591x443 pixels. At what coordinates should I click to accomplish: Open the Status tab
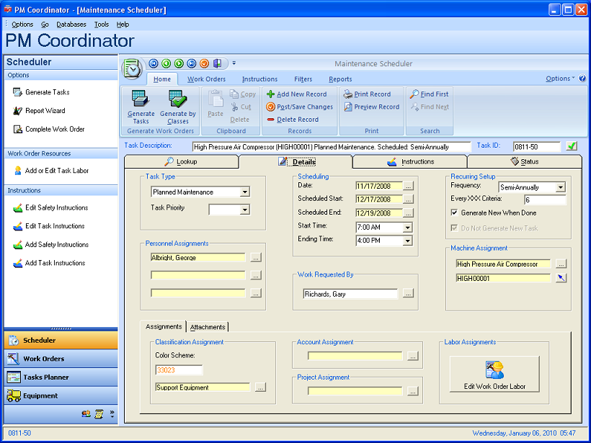pyautogui.click(x=524, y=161)
